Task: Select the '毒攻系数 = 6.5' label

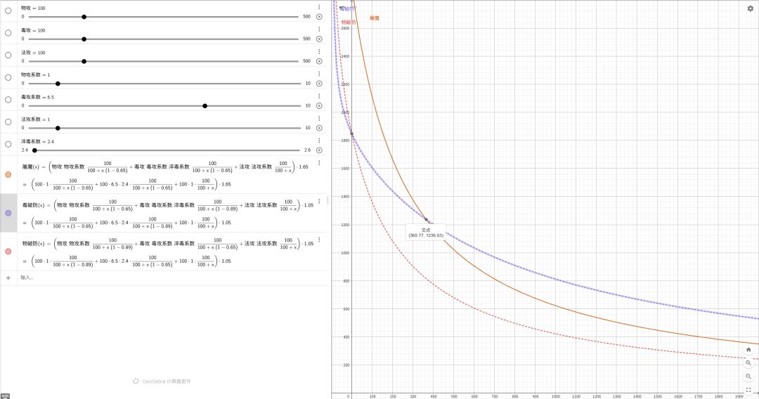Action: coord(37,97)
